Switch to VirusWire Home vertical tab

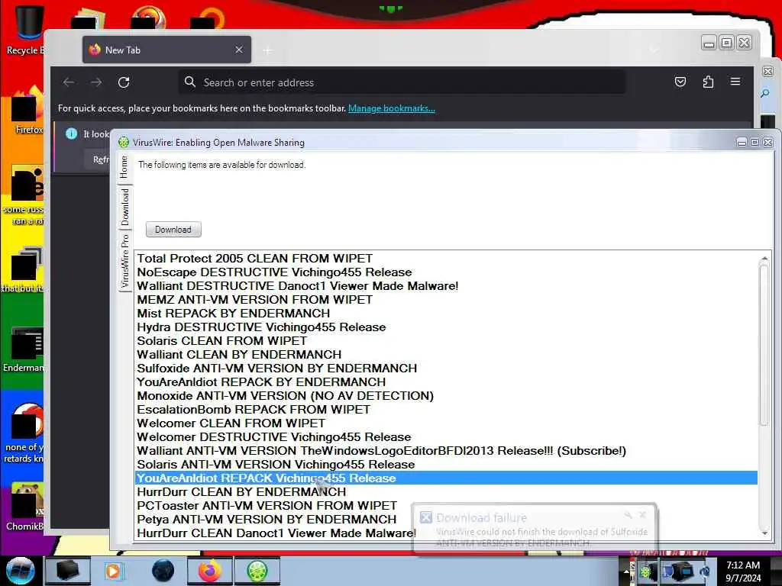[x=124, y=167]
